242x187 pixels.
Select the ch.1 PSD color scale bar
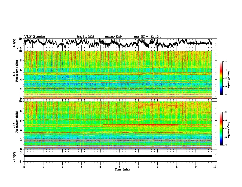[x=221, y=78]
